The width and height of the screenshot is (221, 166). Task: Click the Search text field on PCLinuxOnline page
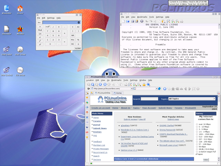(150, 99)
